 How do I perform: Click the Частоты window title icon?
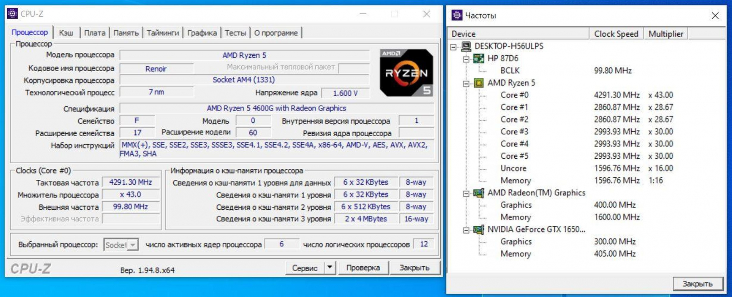457,15
